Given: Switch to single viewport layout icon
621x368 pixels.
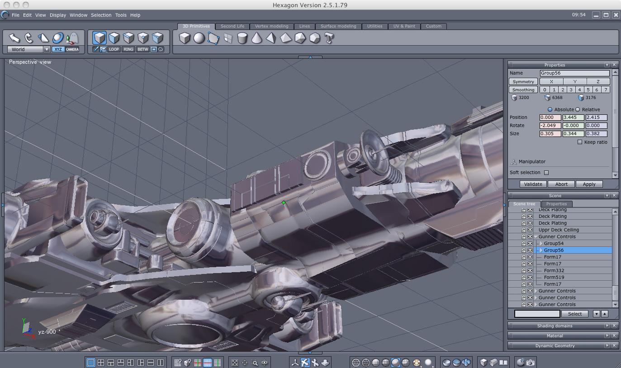Looking at the screenshot, I should click(x=90, y=362).
